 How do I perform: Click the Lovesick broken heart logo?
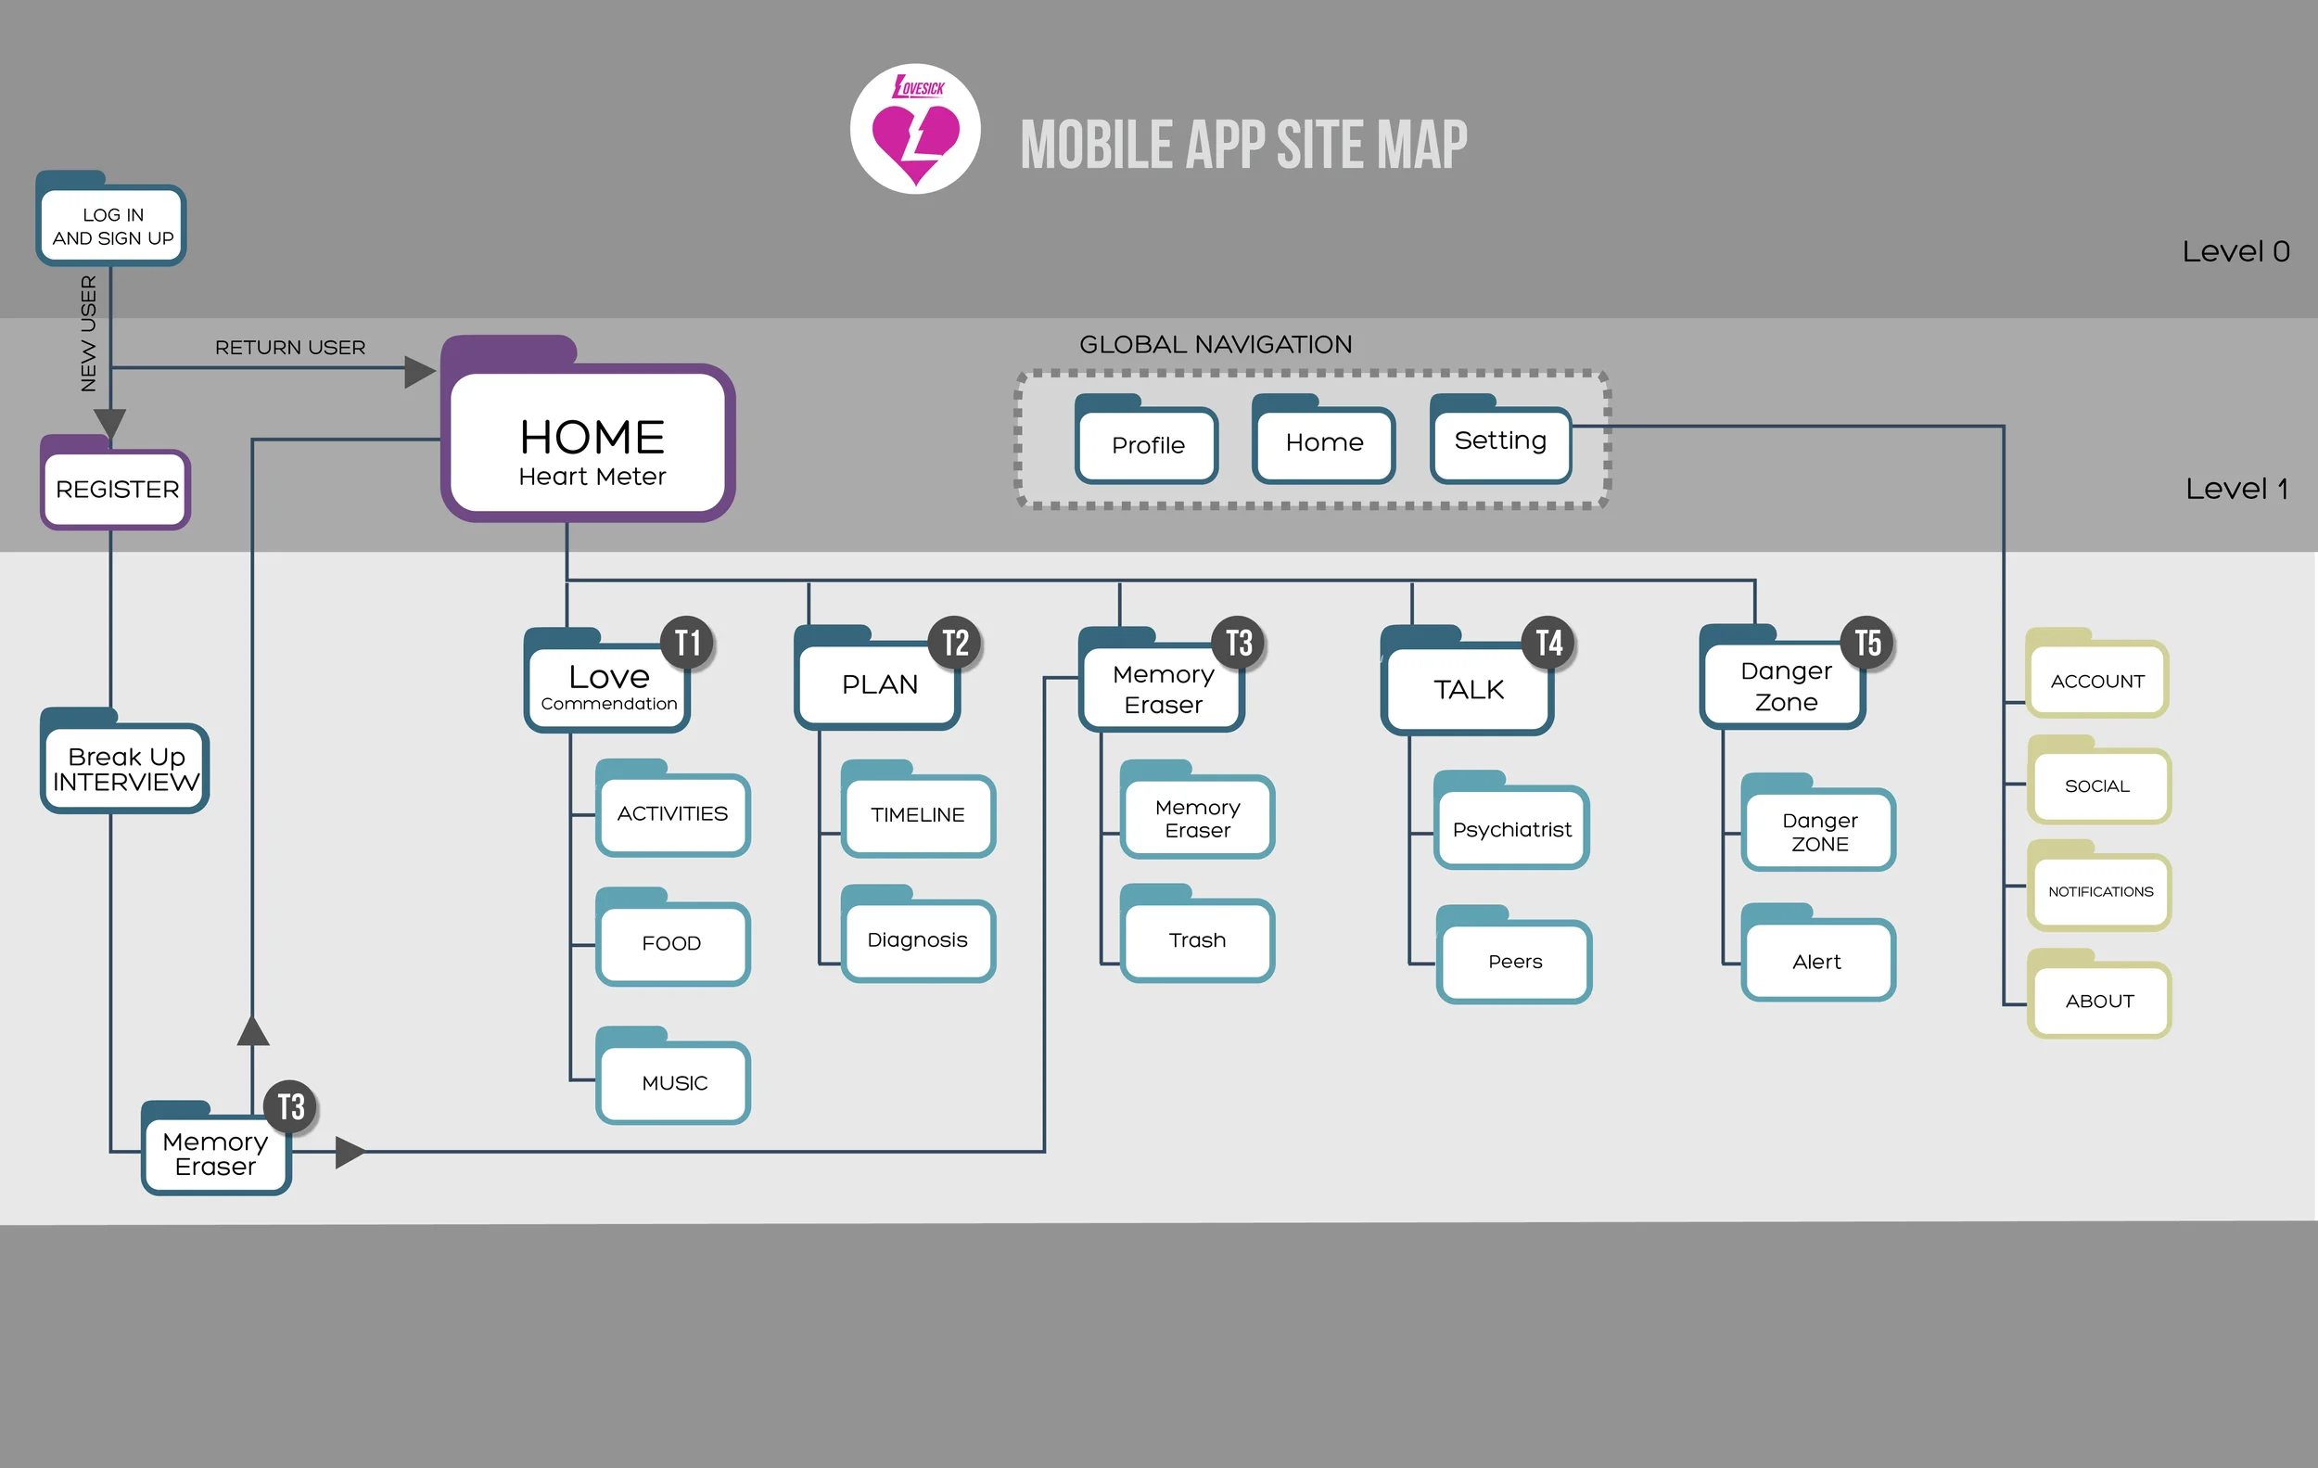(x=915, y=130)
